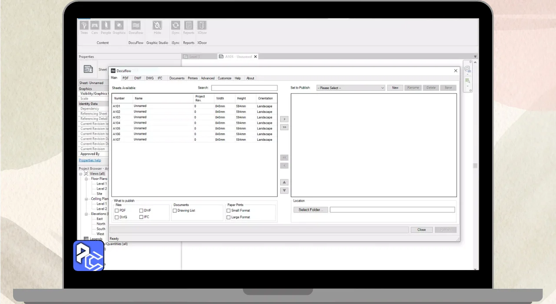Viewport: 556px width, 304px height.
Task: Open the Docuflow DWG tab
Action: click(149, 78)
